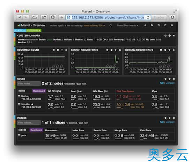Close the Document Count panel

tap(66, 50)
